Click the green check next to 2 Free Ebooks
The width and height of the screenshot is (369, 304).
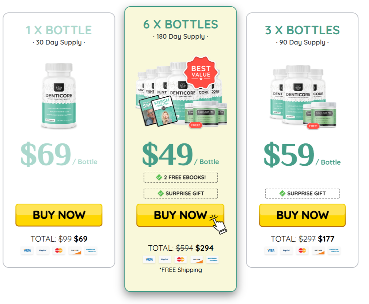[x=159, y=177]
